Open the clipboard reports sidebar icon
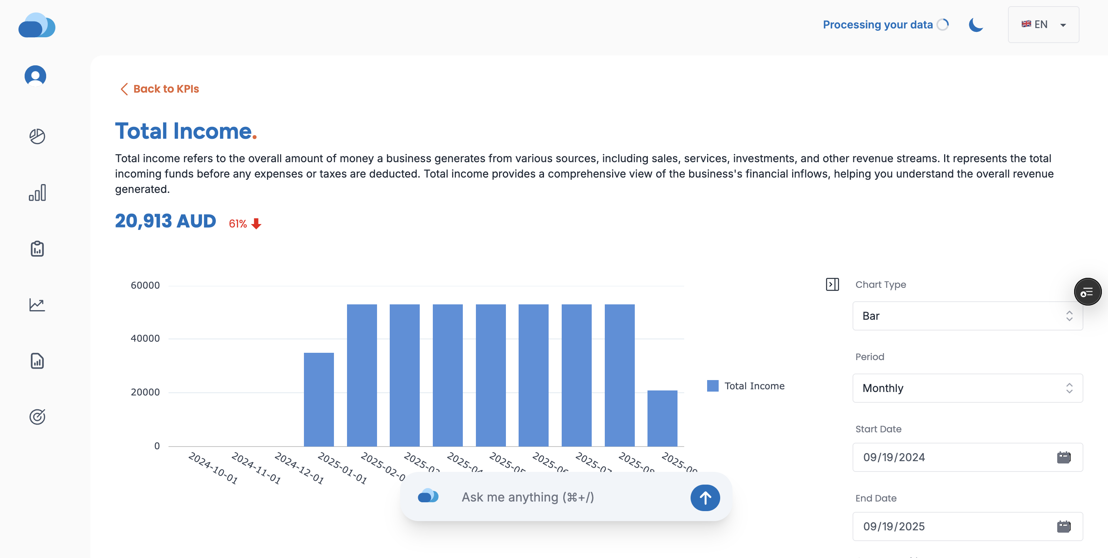1108x558 pixels. pyautogui.click(x=37, y=249)
